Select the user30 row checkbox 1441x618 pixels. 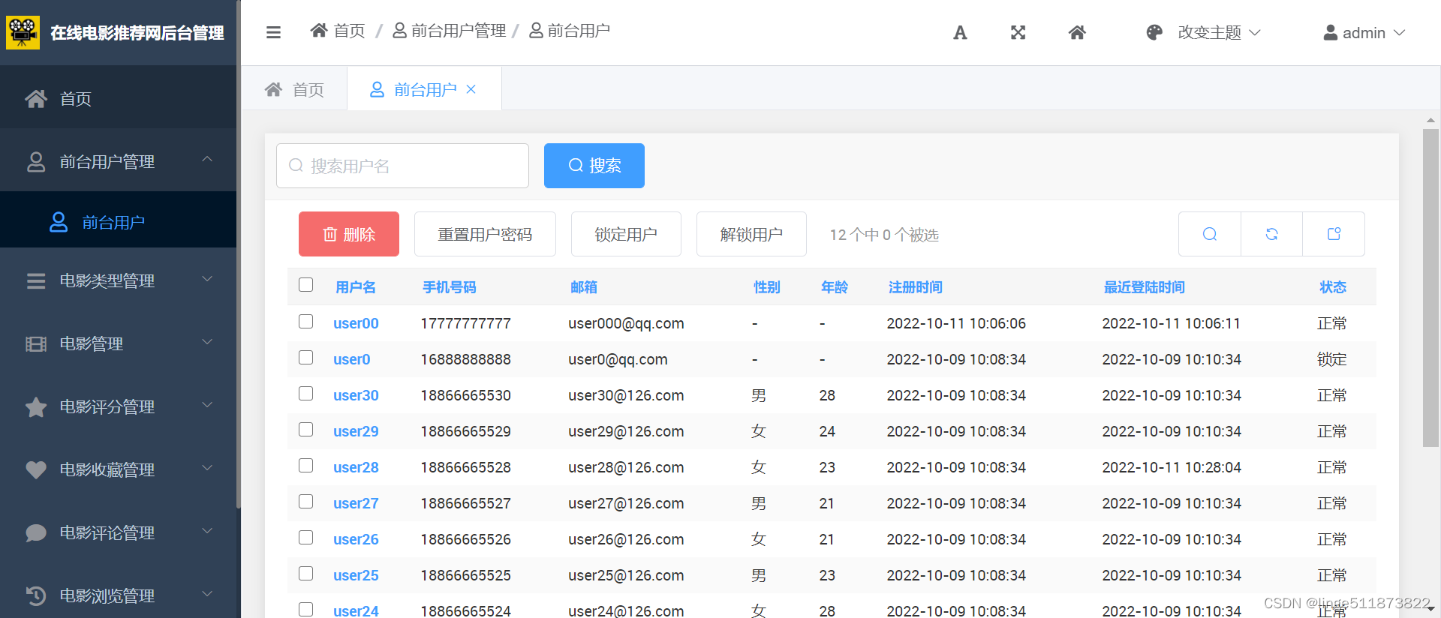(305, 394)
